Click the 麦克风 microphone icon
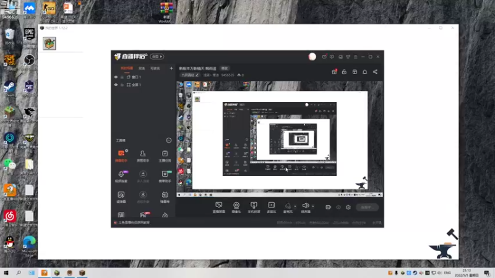The image size is (495, 278). [288, 206]
